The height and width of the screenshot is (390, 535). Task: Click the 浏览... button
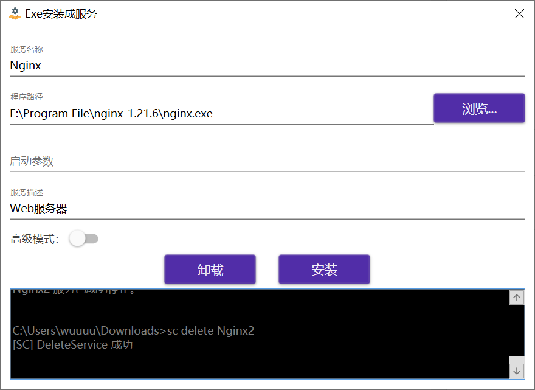tap(479, 108)
